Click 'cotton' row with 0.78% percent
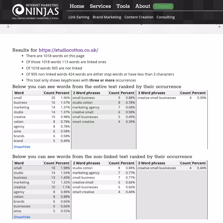The image size is (223, 223). tap(42, 122)
